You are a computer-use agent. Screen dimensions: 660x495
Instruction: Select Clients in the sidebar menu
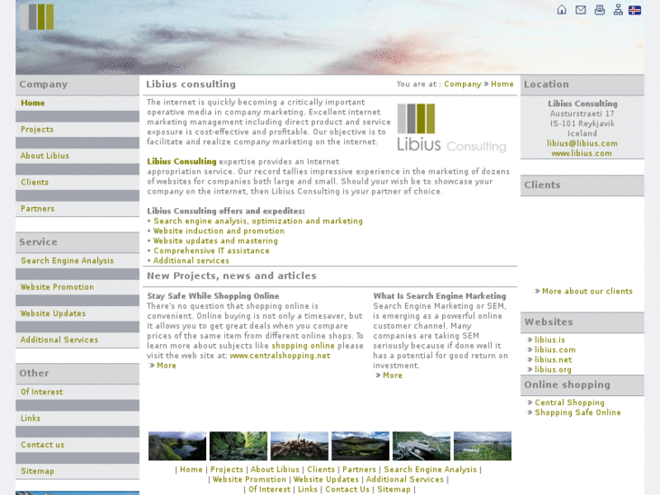[x=34, y=182]
